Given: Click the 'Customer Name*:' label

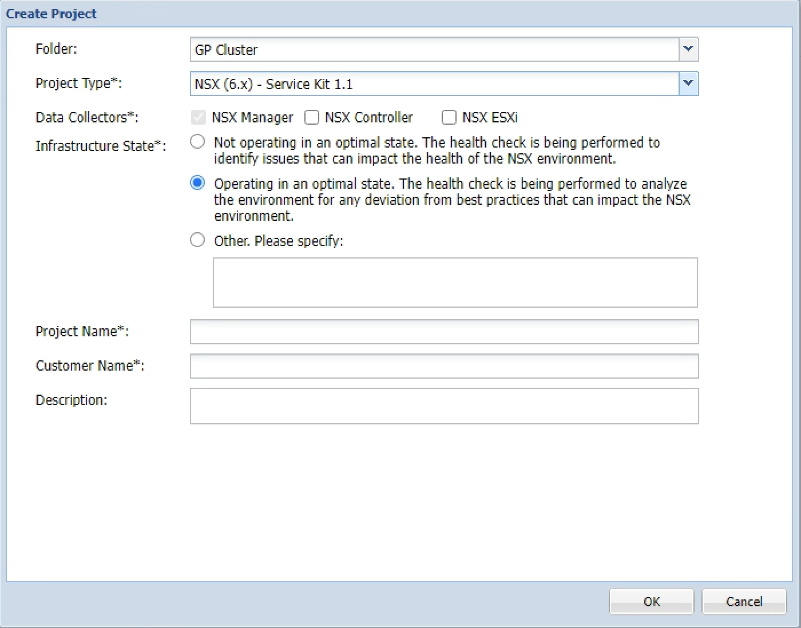Looking at the screenshot, I should (x=90, y=366).
